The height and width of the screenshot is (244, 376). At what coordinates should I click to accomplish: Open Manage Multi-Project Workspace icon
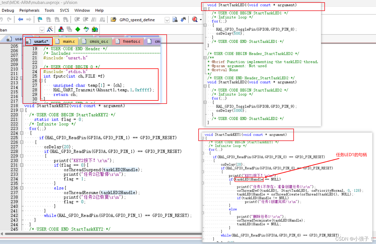point(69,29)
